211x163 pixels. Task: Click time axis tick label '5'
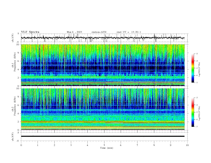pyautogui.click(x=104, y=145)
